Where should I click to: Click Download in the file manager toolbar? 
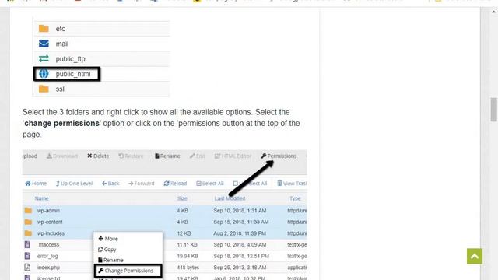click(x=62, y=156)
